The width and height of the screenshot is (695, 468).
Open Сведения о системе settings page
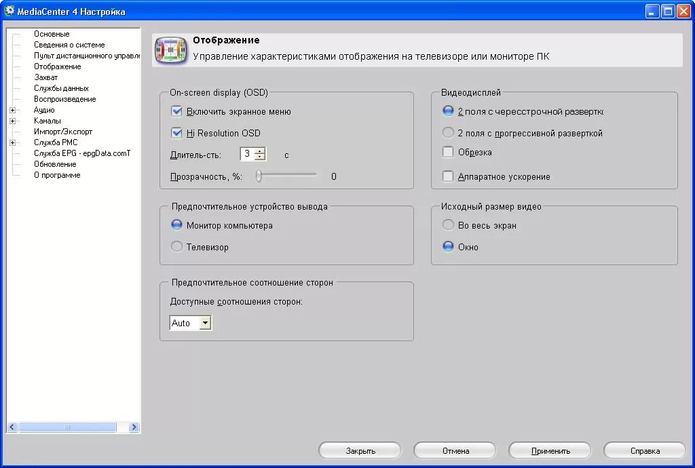pyautogui.click(x=69, y=45)
